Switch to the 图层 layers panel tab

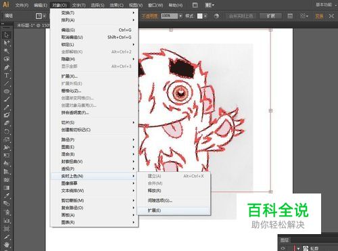click(285, 240)
